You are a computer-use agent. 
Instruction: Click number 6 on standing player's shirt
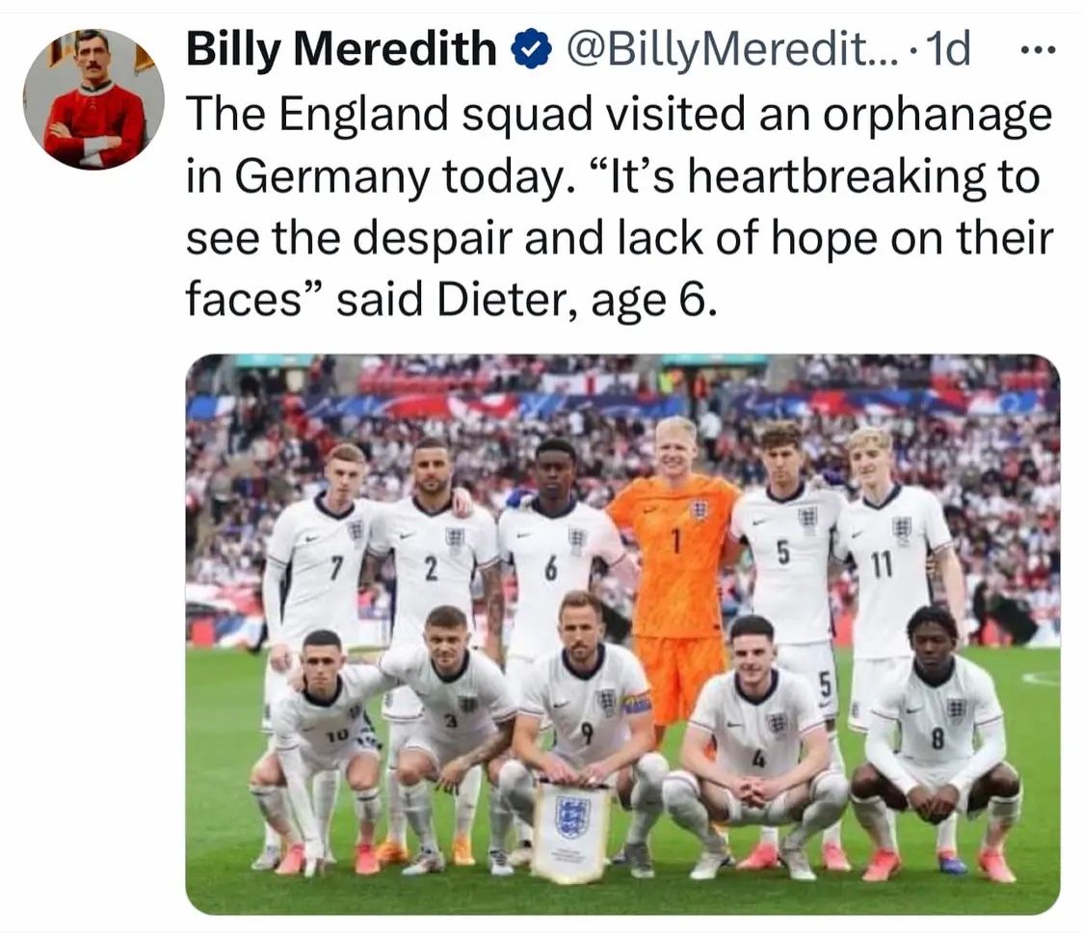[x=550, y=569]
